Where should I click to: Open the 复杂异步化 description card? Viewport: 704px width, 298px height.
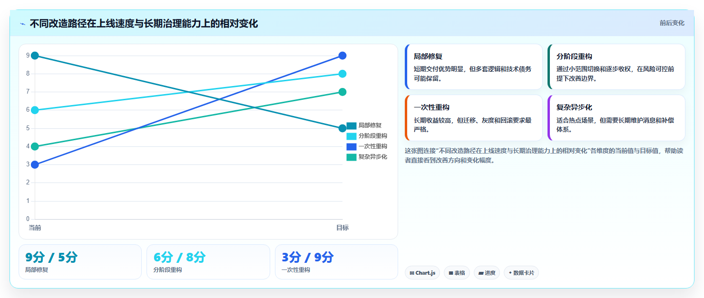[x=616, y=118]
